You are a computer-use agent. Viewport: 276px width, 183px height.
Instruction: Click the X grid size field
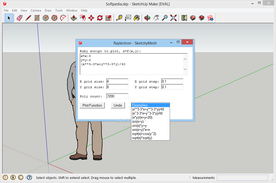coord(117,81)
